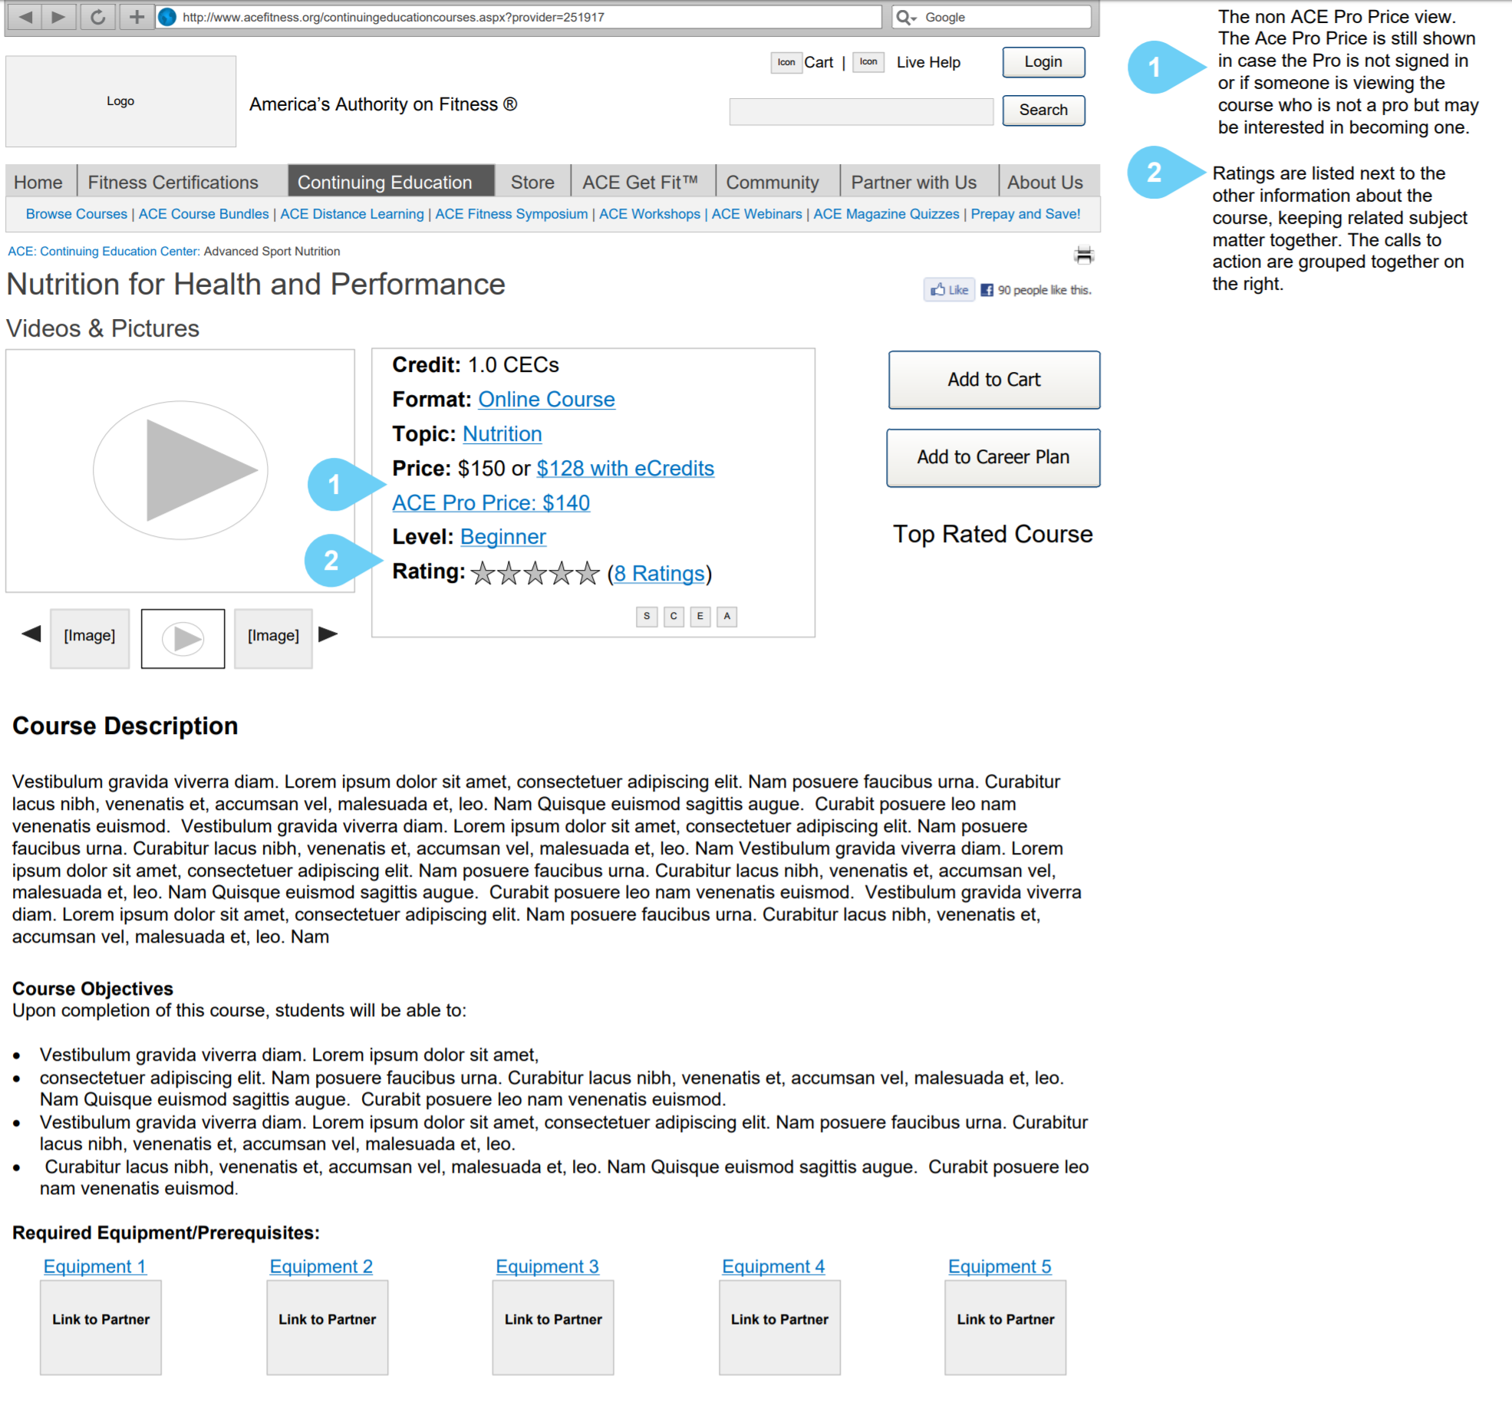The width and height of the screenshot is (1512, 1422).
Task: Click the Facebook Like thumbs-up button
Action: [x=949, y=290]
